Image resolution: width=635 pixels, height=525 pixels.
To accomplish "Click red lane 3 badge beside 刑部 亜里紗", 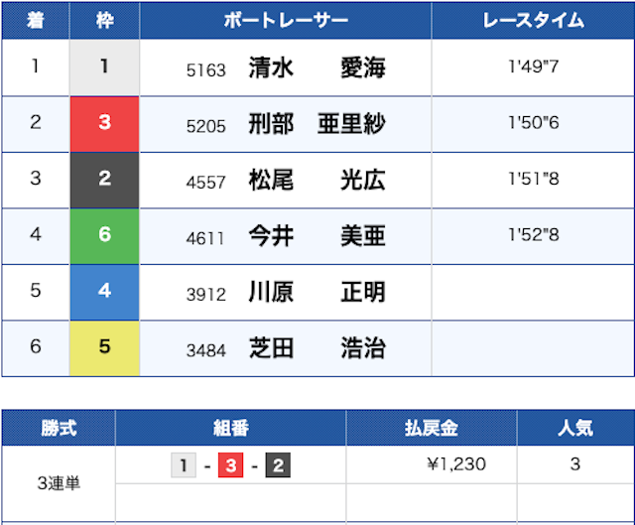I will pos(104,124).
